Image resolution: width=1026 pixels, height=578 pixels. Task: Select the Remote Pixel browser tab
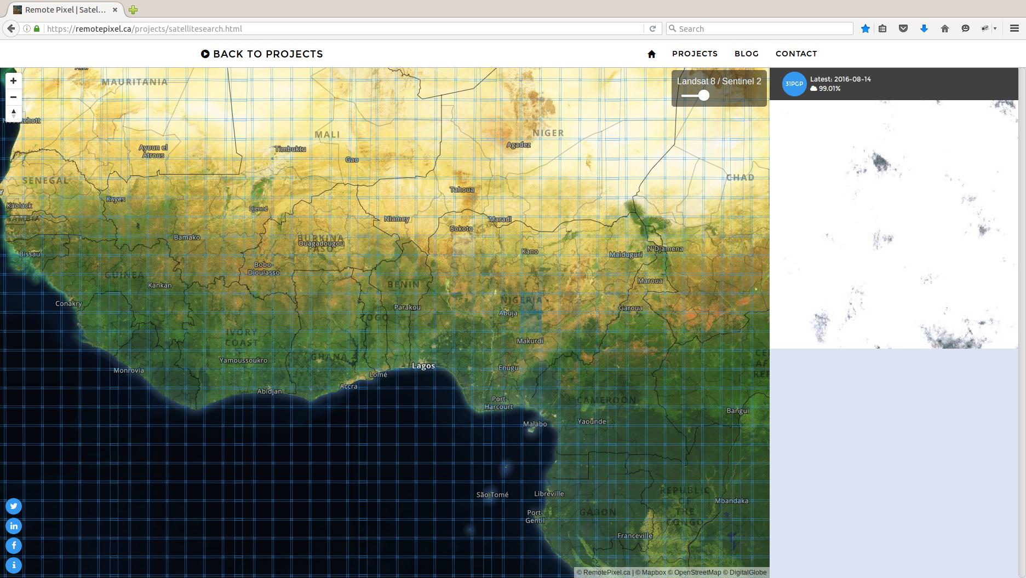coord(65,10)
